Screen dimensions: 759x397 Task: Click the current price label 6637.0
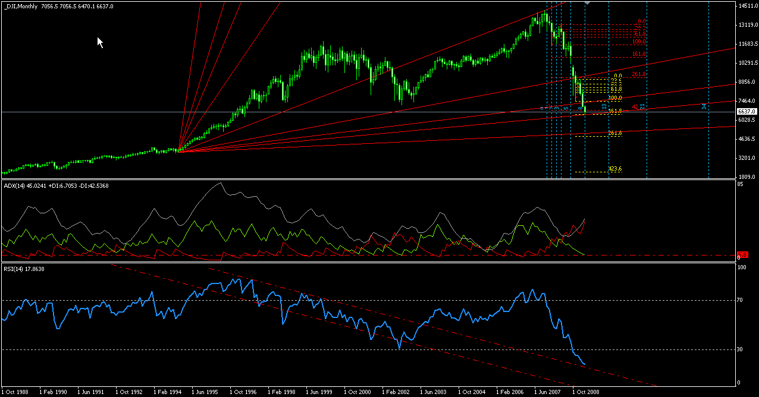(746, 111)
